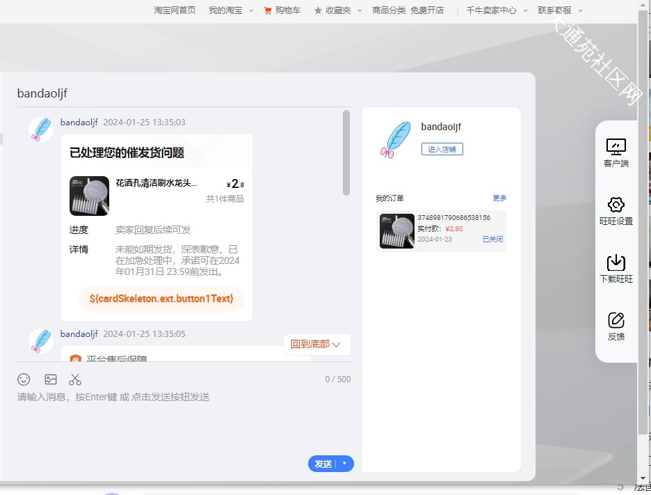Click the shower head product thumbnail in message card

point(89,196)
